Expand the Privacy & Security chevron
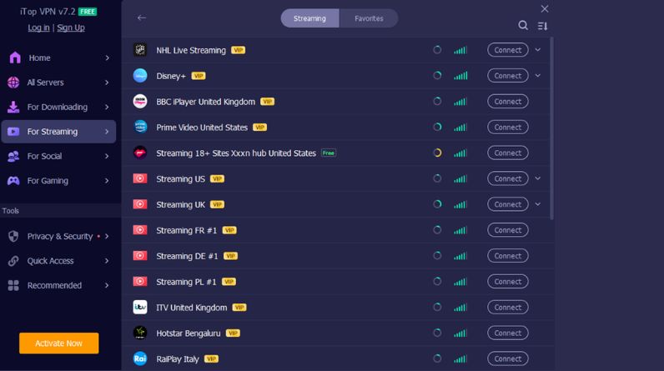 (107, 236)
